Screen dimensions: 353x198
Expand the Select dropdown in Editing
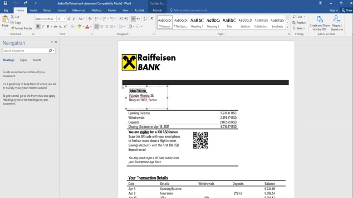coord(299,28)
